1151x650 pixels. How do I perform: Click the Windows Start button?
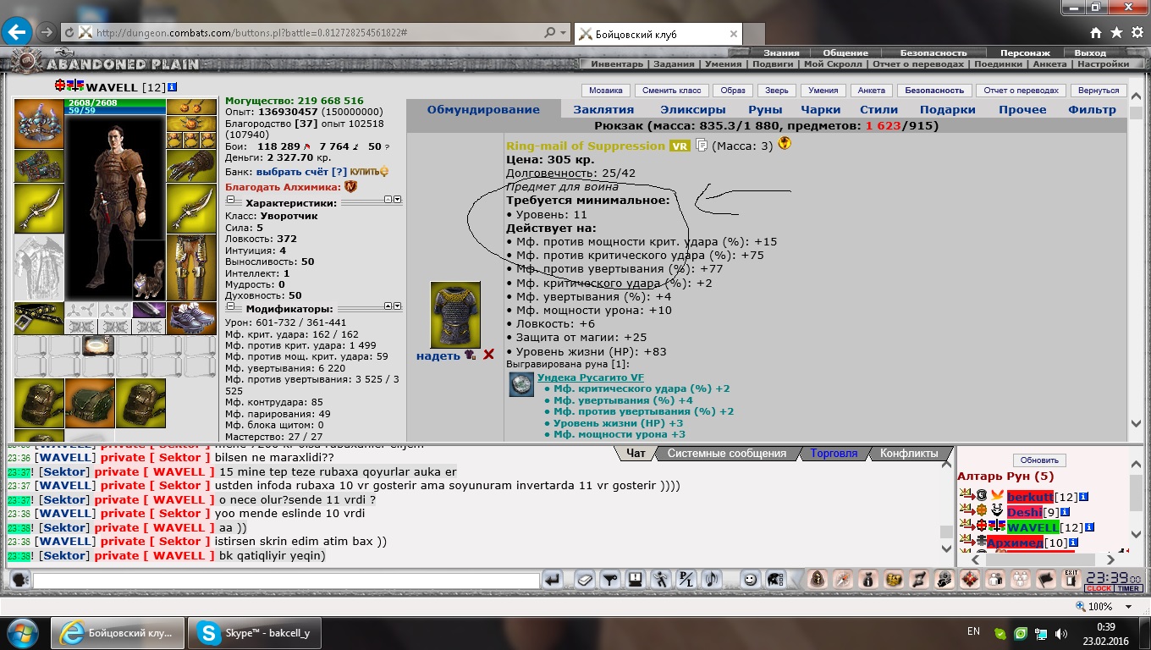(23, 632)
